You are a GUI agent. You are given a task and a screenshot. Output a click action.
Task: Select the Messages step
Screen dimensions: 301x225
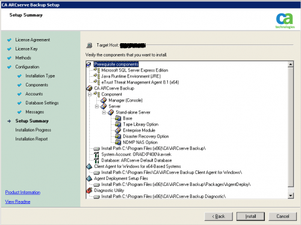coord(35,112)
